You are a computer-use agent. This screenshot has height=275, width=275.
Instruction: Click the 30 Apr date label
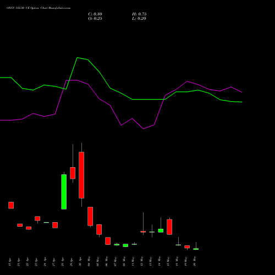(x=80, y=262)
